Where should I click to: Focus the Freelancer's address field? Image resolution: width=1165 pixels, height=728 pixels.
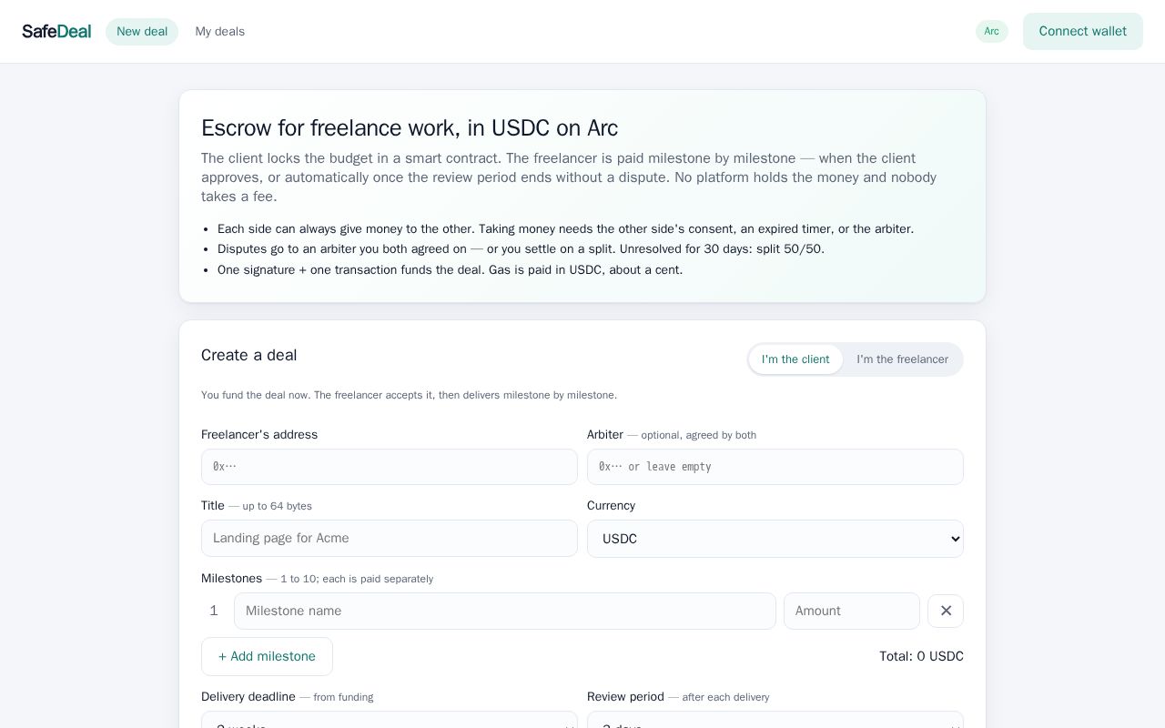click(390, 467)
